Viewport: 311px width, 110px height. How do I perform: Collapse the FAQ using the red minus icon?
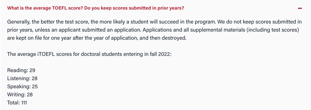(300, 8)
